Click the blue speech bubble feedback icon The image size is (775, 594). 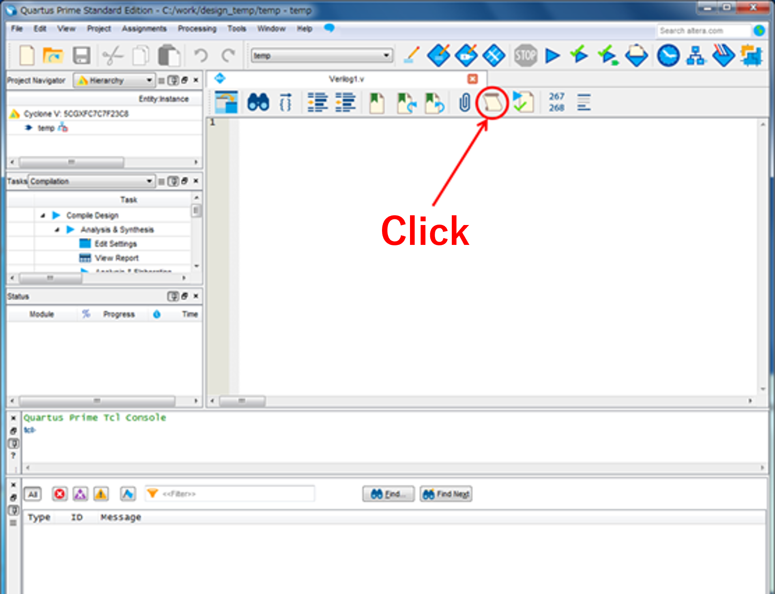click(x=329, y=28)
